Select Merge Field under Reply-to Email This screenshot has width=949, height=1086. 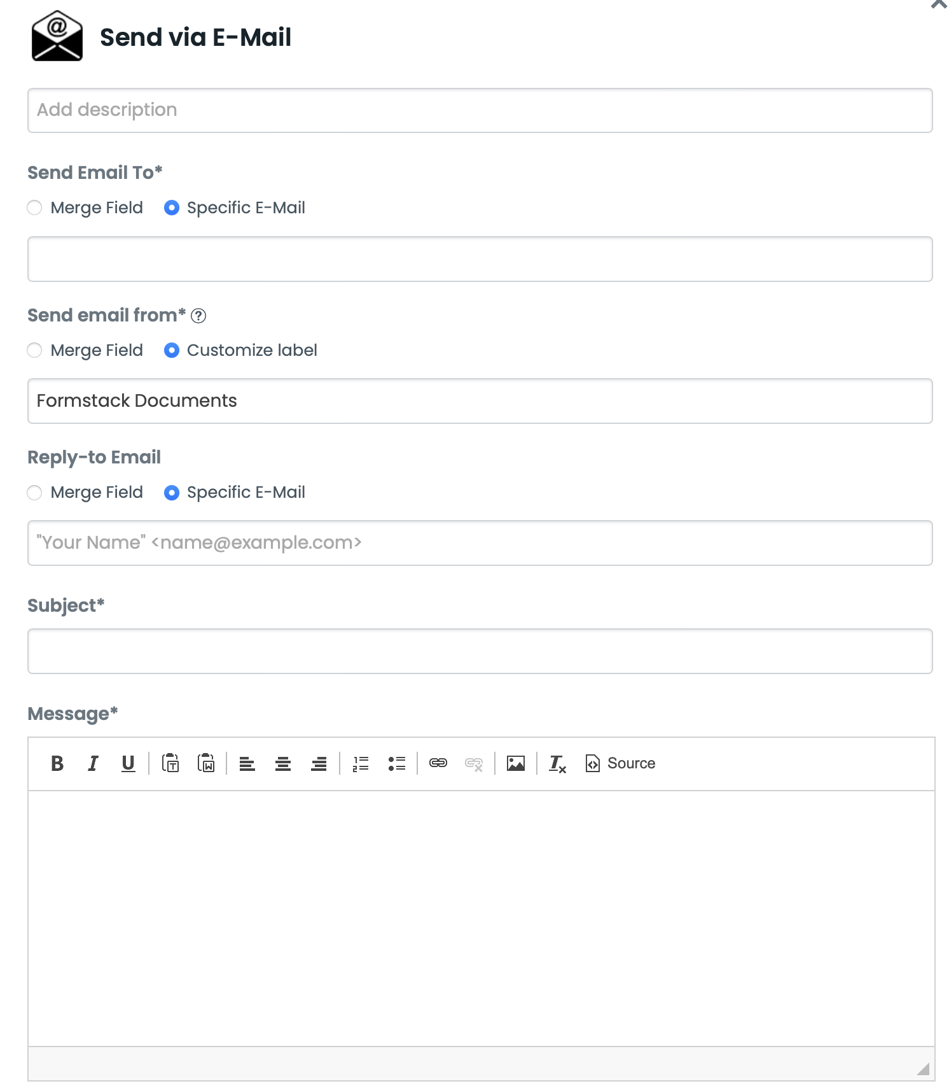pos(35,493)
